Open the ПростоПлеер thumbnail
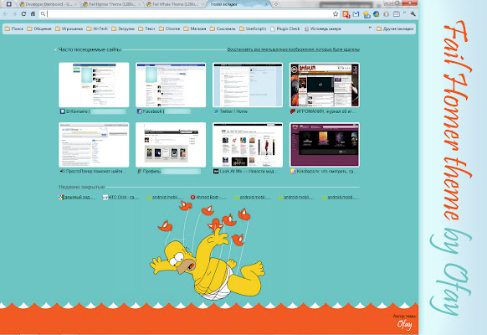This screenshot has width=487, height=335. (94, 145)
